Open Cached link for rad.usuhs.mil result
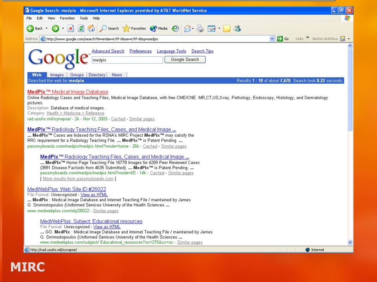 [x=118, y=119]
